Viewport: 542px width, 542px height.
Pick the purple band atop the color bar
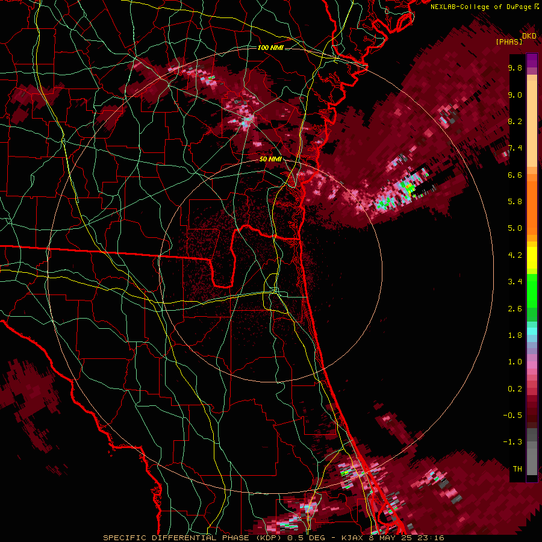tap(532, 60)
